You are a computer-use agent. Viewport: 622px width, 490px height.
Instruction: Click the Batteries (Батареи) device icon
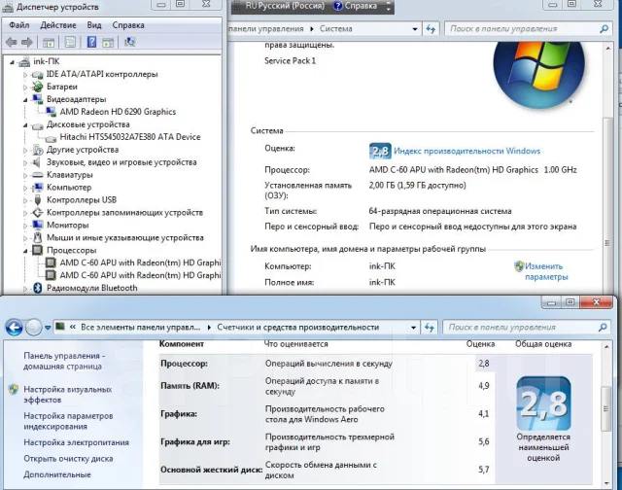coord(37,87)
